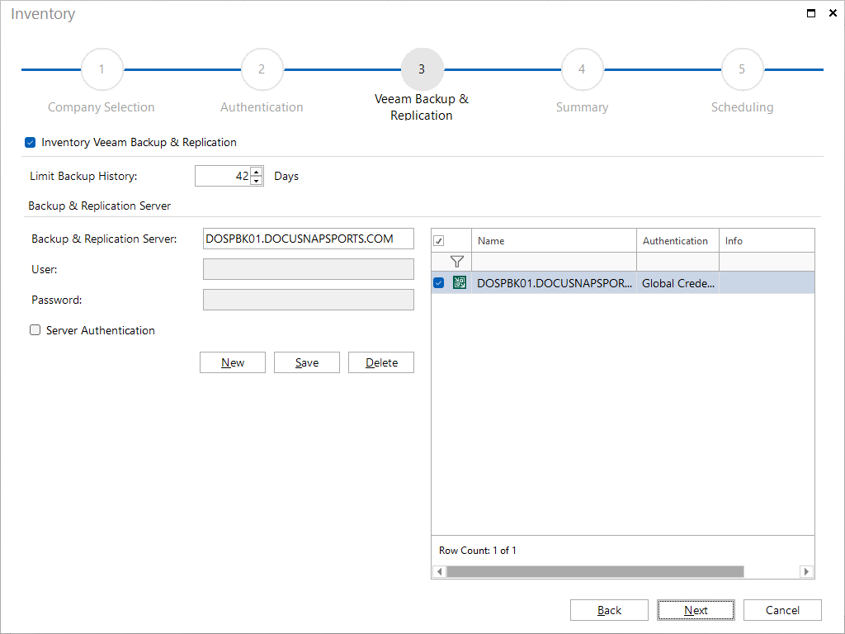
Task: Increase the Limit Backup History days
Action: 257,172
